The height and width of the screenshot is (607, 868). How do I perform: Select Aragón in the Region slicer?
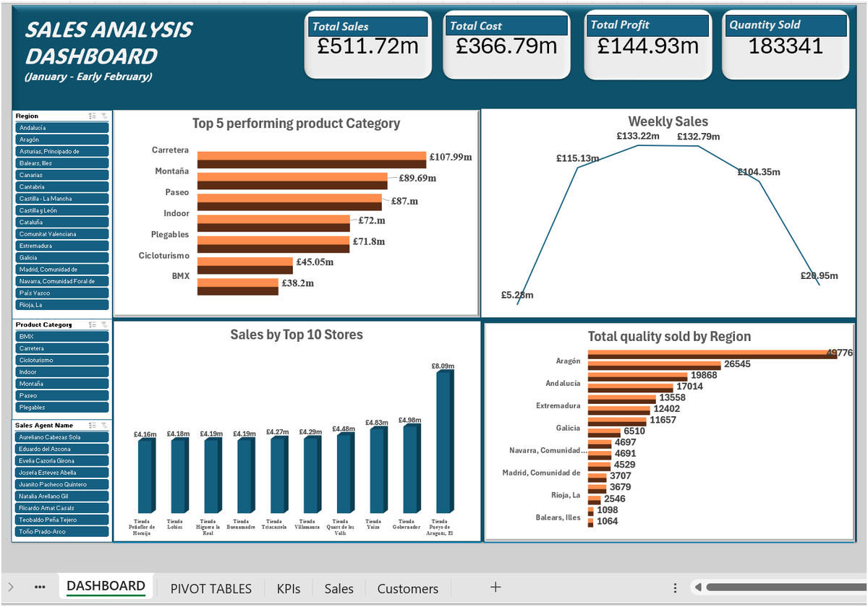click(x=61, y=139)
